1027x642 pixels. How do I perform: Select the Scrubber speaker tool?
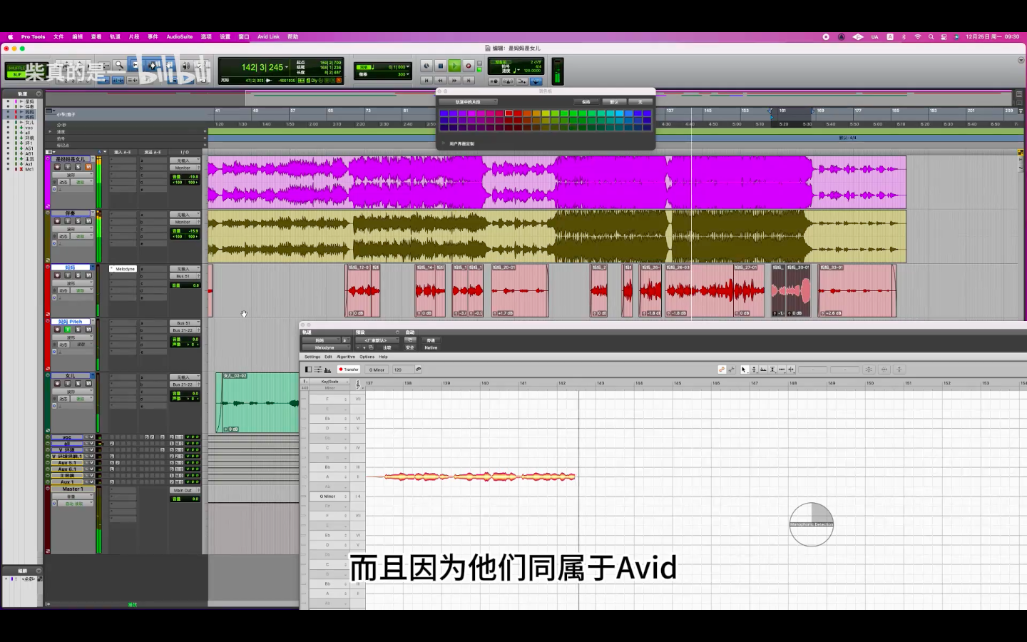pos(186,65)
